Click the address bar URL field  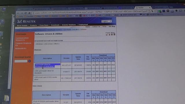(x=91, y=12)
